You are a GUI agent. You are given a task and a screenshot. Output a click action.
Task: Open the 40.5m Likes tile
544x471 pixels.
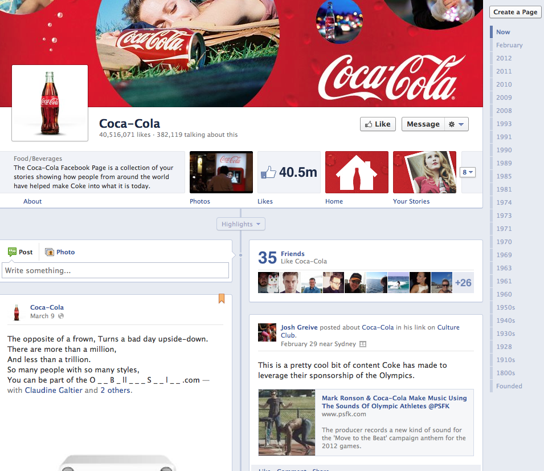tap(289, 172)
